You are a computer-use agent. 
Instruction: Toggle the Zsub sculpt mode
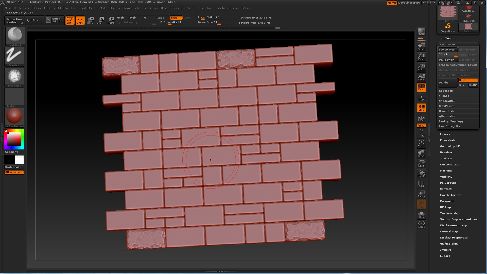pos(176,18)
